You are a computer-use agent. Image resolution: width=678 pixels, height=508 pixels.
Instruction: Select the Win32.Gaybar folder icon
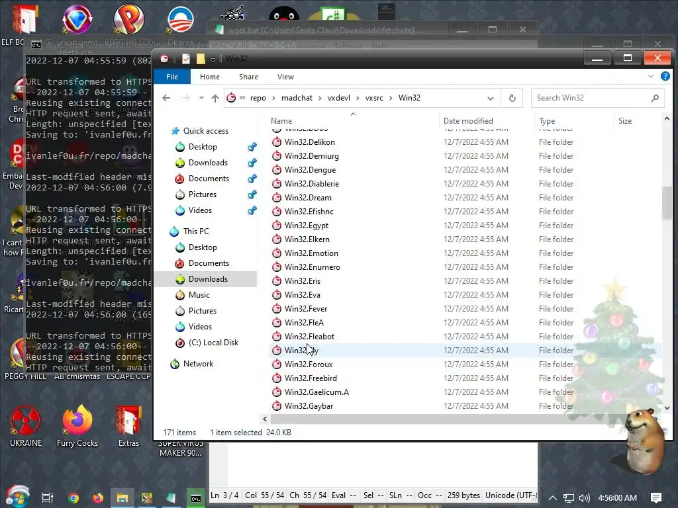(277, 406)
